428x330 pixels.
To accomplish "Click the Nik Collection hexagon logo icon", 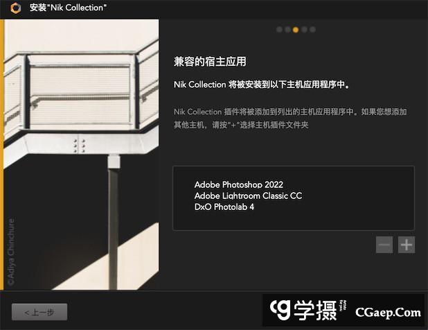I will (15, 8).
